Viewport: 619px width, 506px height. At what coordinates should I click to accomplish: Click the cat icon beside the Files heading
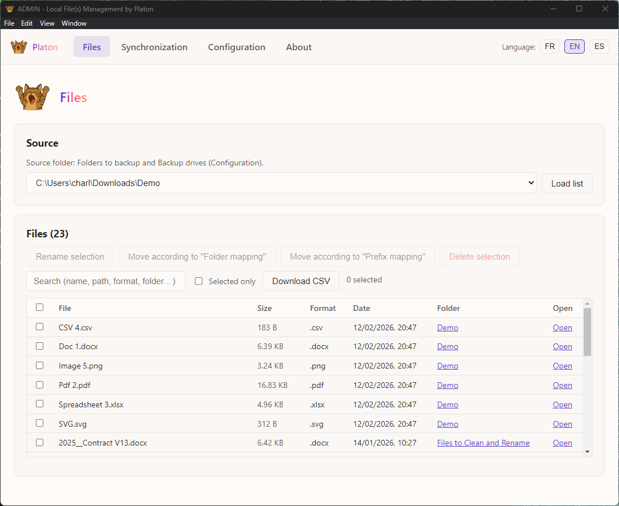coord(32,96)
